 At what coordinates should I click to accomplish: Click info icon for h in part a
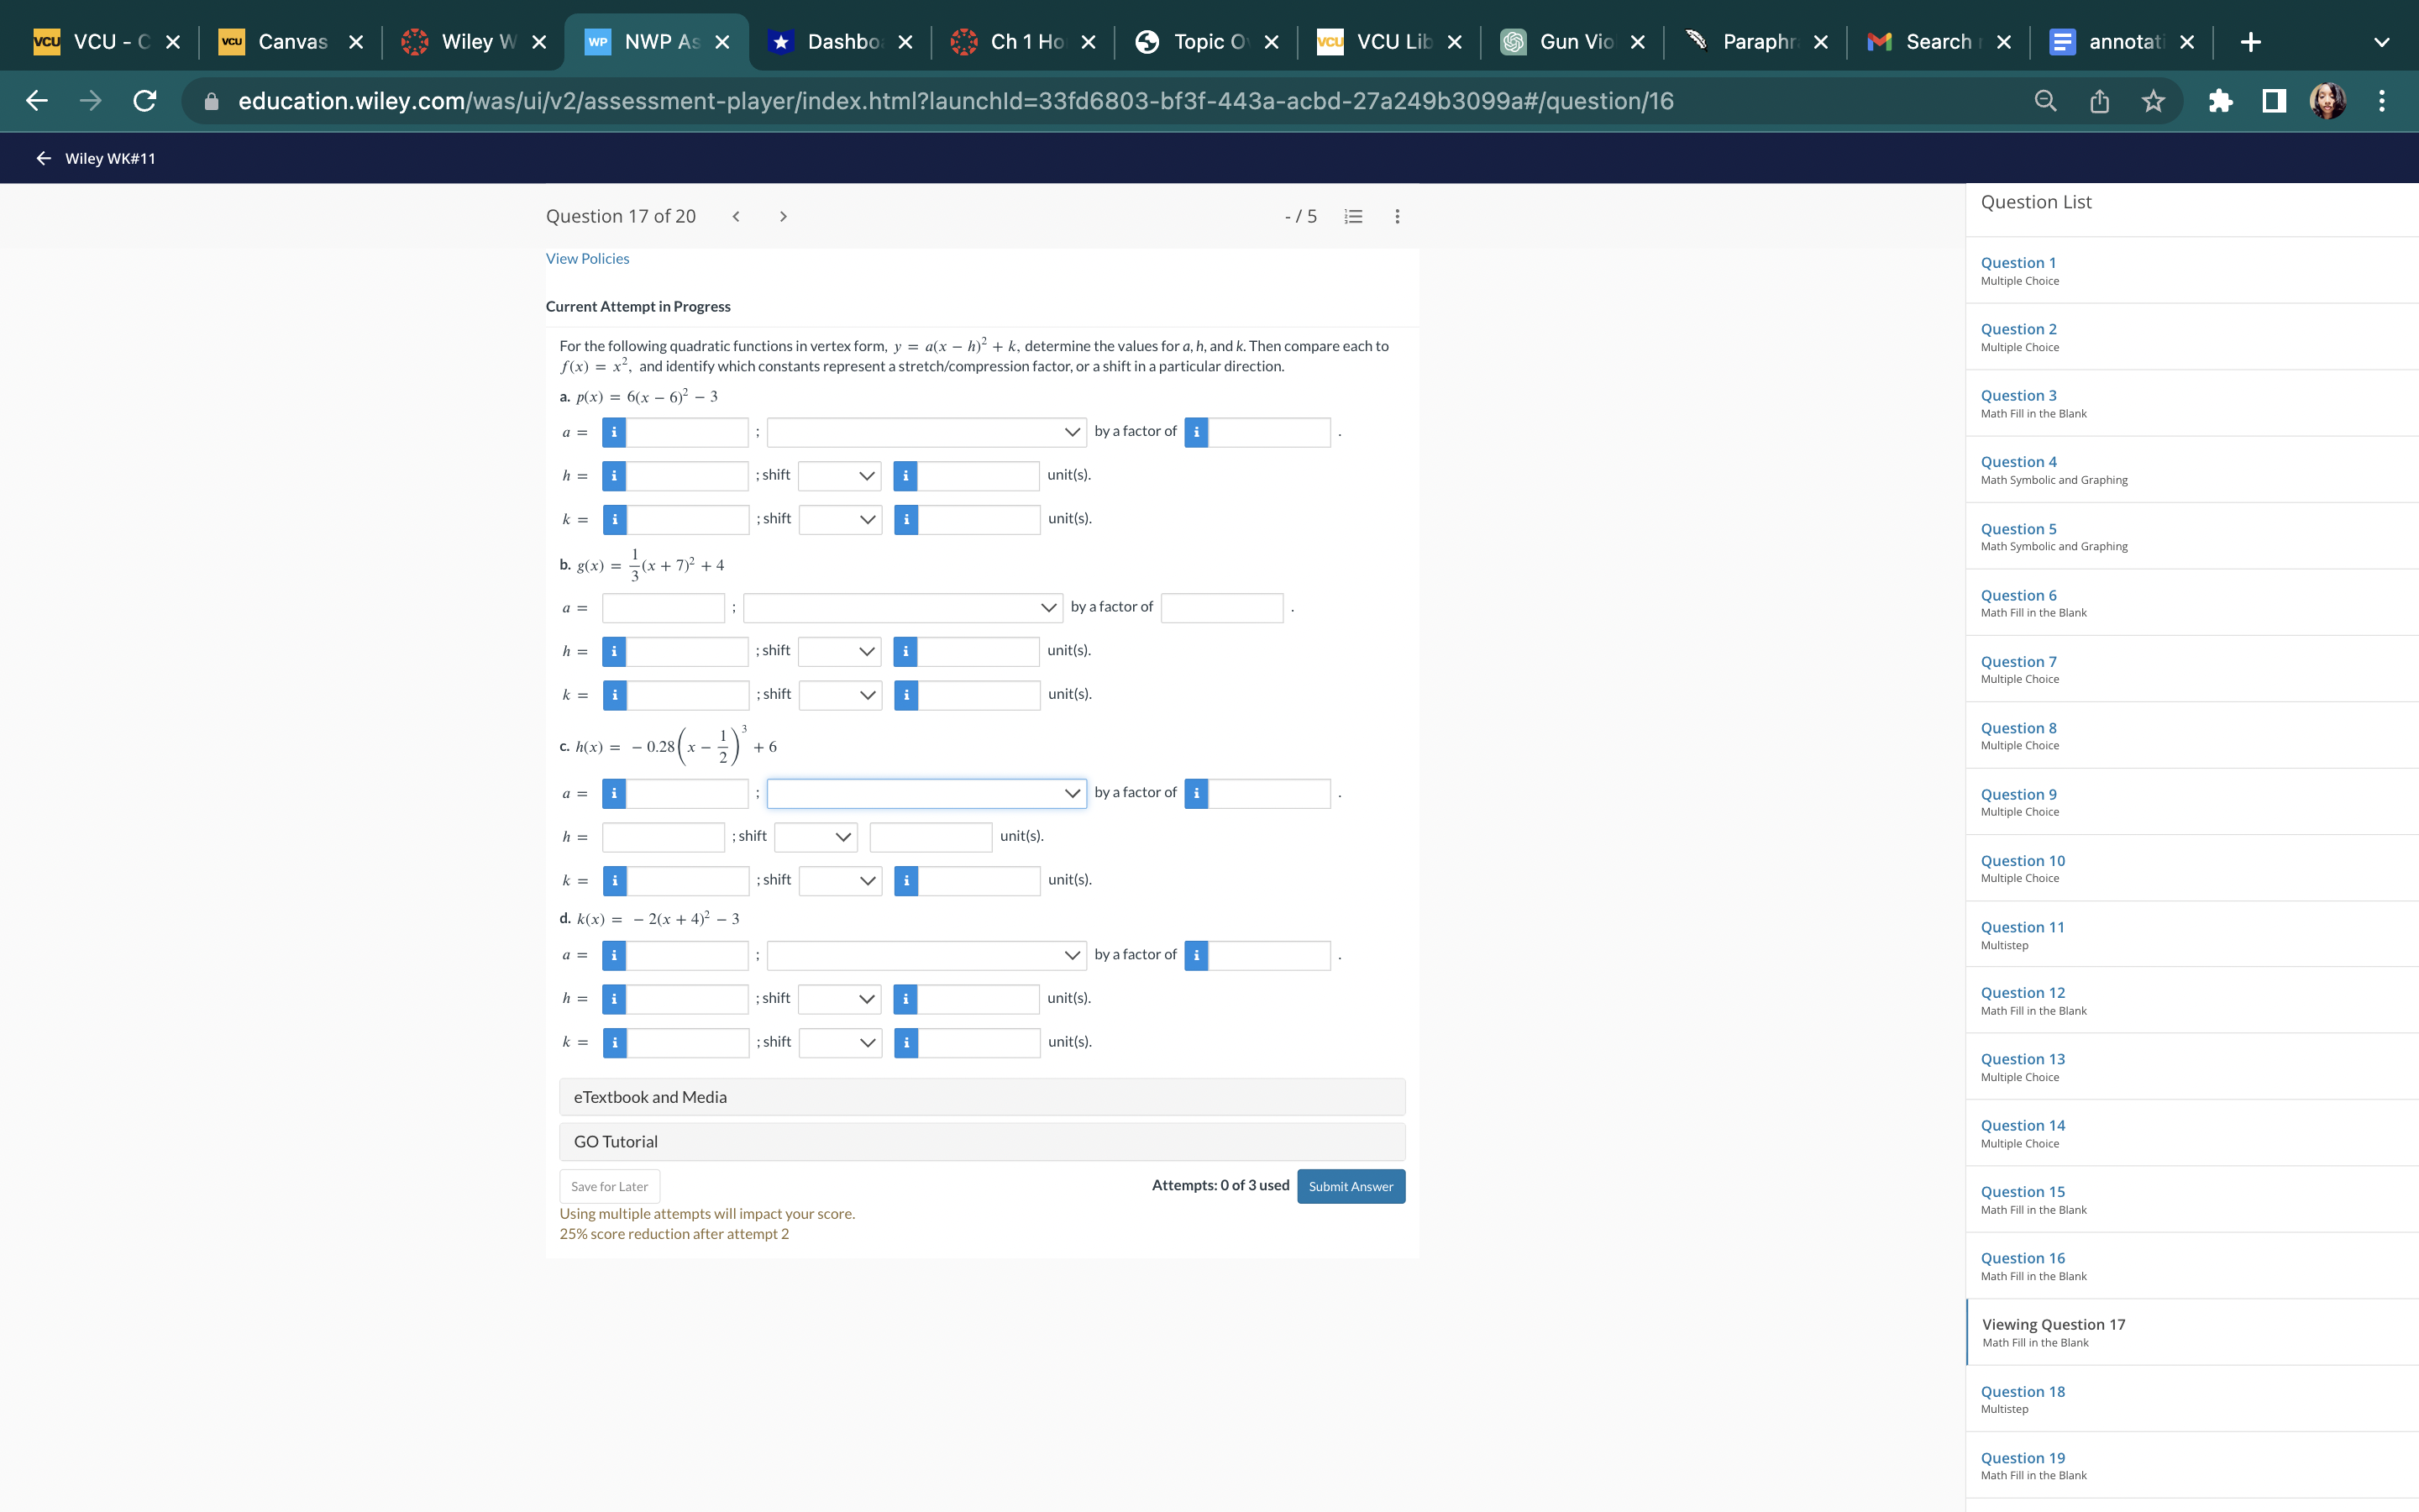[614, 476]
